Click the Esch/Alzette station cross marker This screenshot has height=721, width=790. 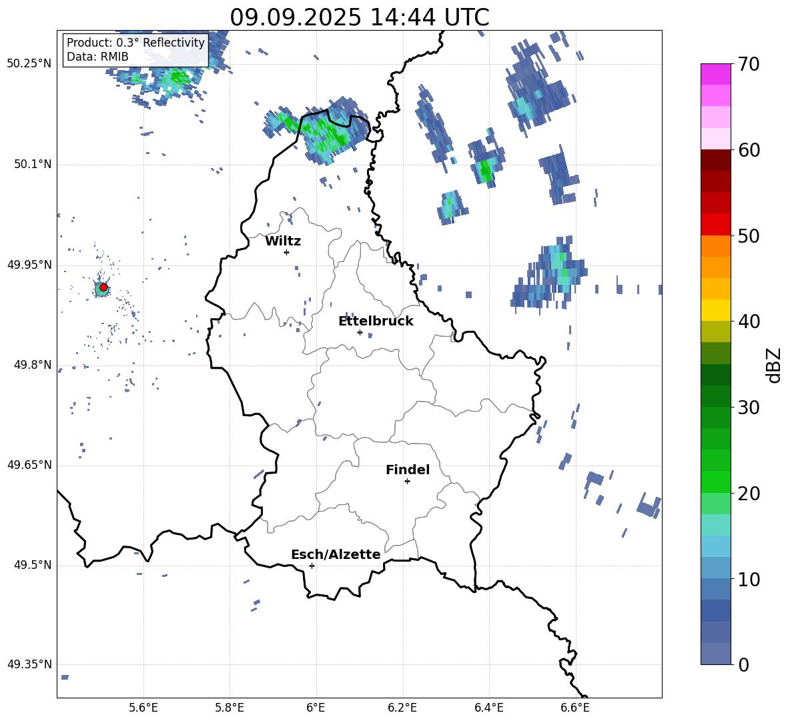click(x=312, y=566)
